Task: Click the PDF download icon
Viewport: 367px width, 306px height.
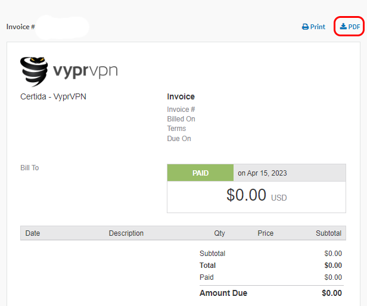Action: (343, 27)
